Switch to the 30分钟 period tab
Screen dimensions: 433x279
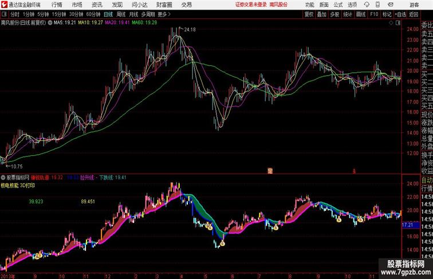coord(76,14)
